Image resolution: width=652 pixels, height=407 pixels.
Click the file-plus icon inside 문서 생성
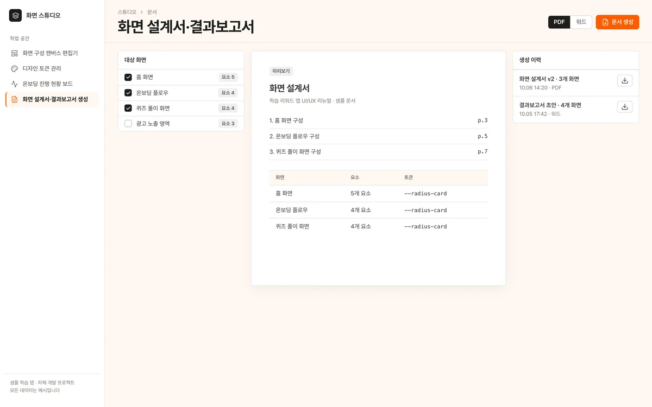605,22
